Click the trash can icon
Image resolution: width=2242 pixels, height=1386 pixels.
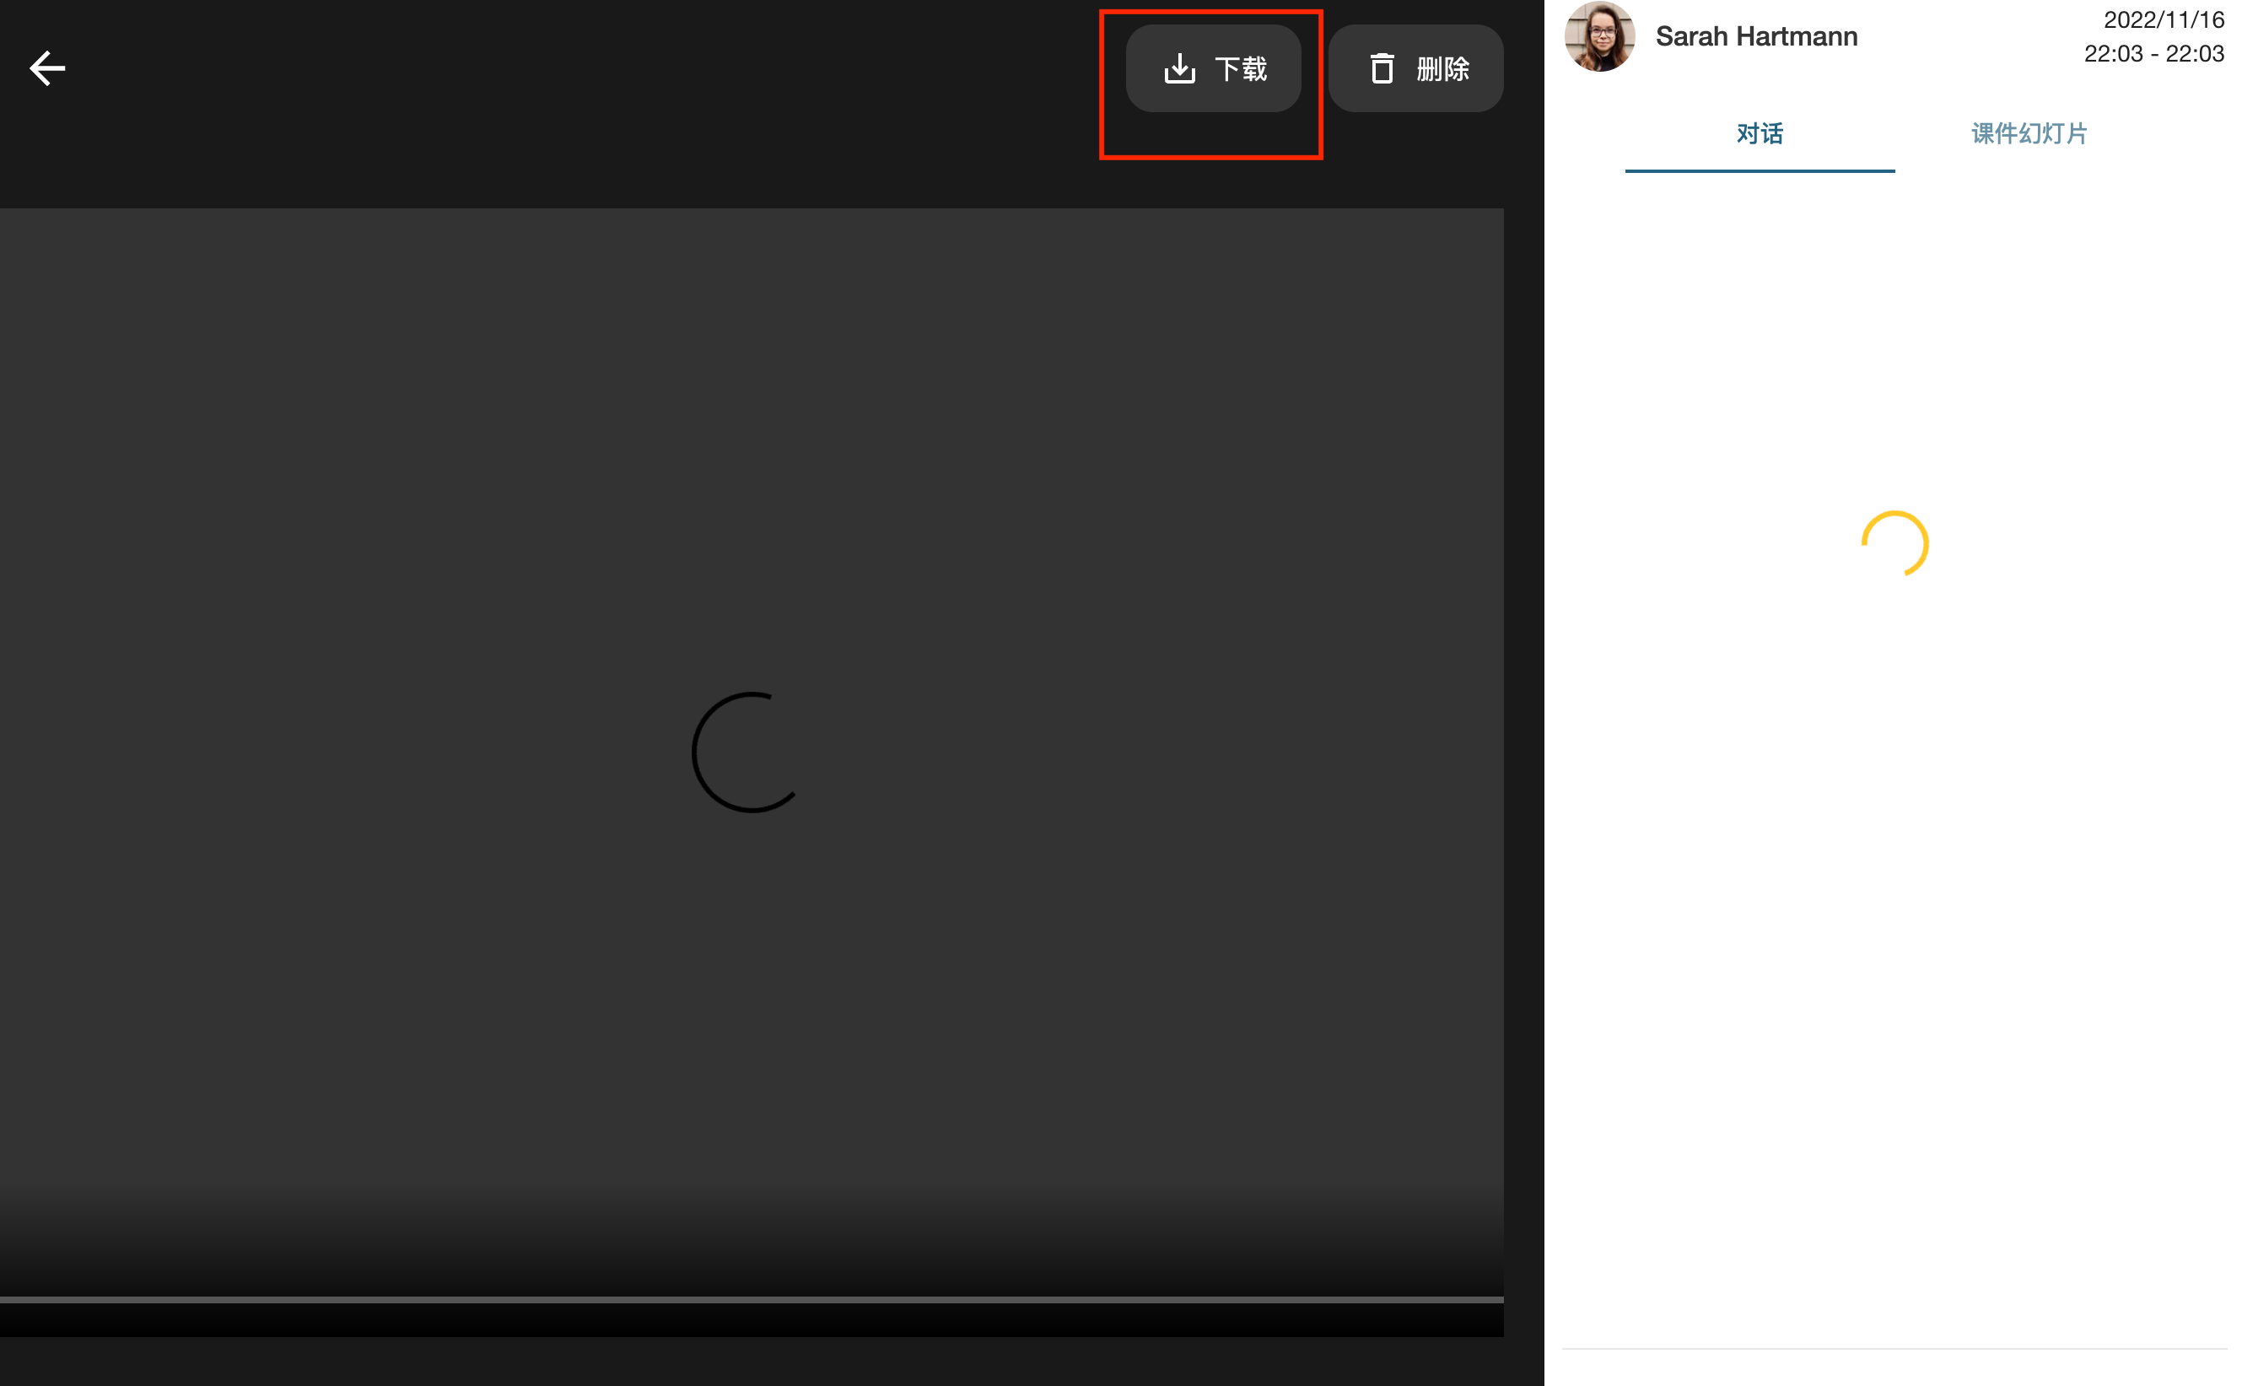(x=1382, y=67)
